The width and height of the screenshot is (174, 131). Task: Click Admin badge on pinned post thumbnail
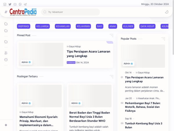point(26,62)
